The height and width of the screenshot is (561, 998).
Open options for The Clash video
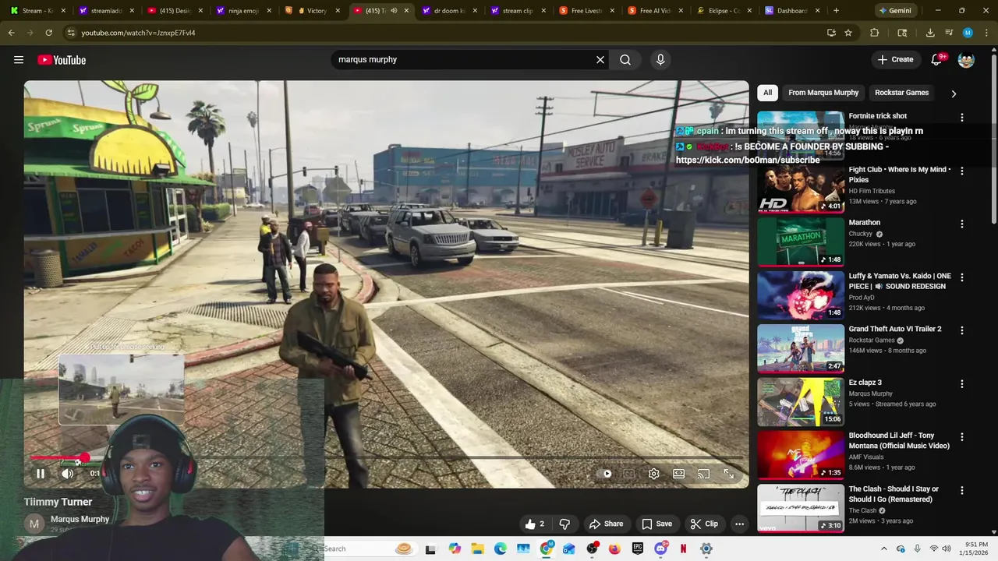(x=961, y=491)
